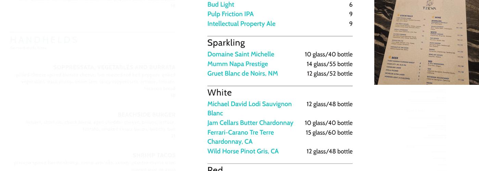Viewport: 479px width, 171px height.
Task: Open the TZEVA menu photo thumbnail
Action: [426, 42]
